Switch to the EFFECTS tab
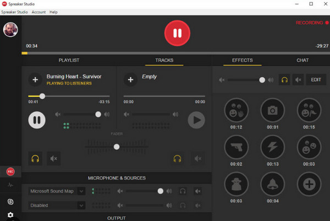 click(242, 60)
